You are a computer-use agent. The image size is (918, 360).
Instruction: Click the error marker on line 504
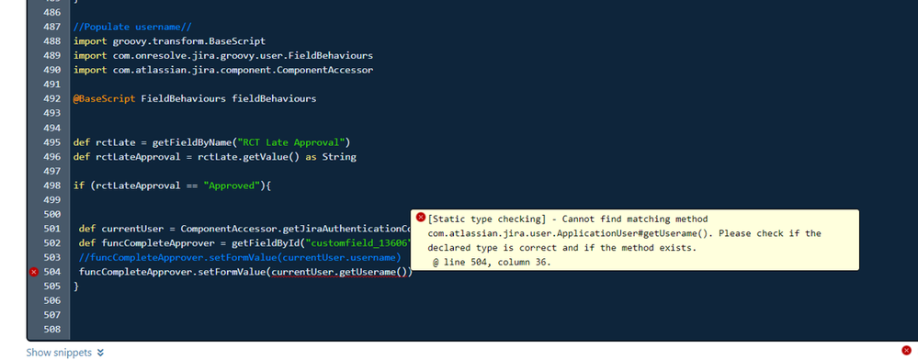click(34, 272)
